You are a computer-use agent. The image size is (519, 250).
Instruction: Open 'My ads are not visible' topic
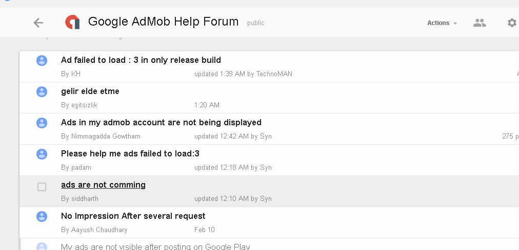point(155,247)
